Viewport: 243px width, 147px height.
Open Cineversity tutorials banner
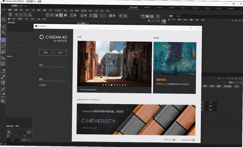pos(136,119)
